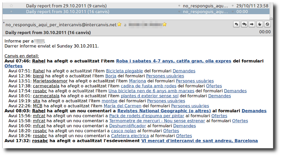Image resolution: width=281 pixels, height=156 pixels.
Task: Toggle the dot before sender in 29.10.2011 row
Action: (x=179, y=6)
